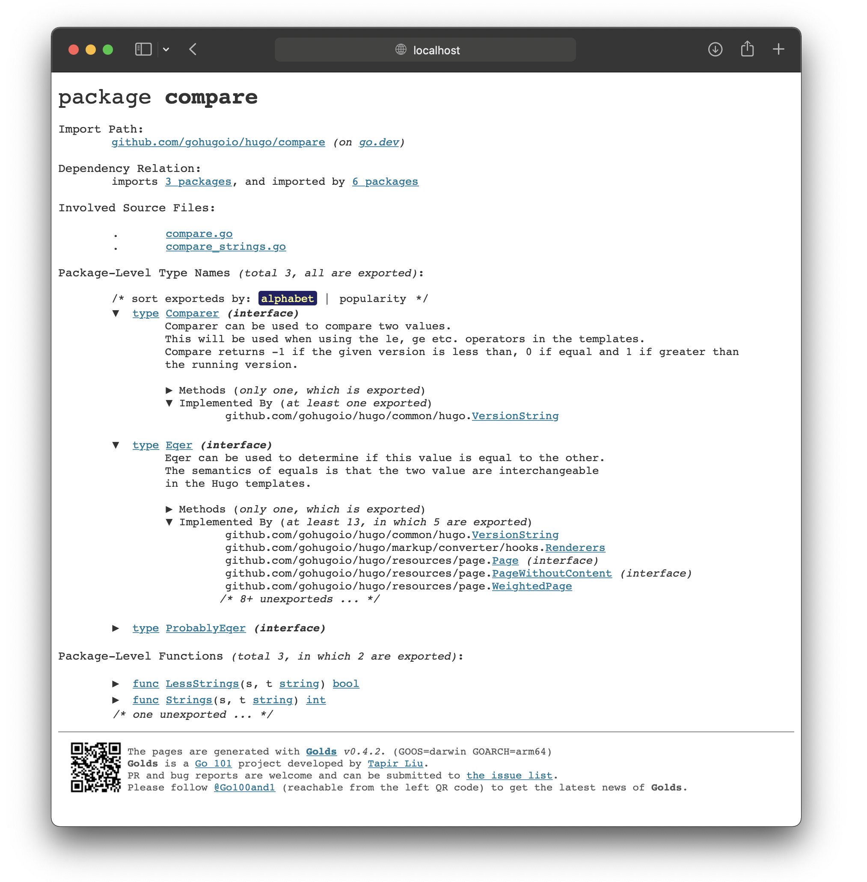Open the PageWithoutContent interface link
Screen dimensions: 867x882
click(552, 574)
